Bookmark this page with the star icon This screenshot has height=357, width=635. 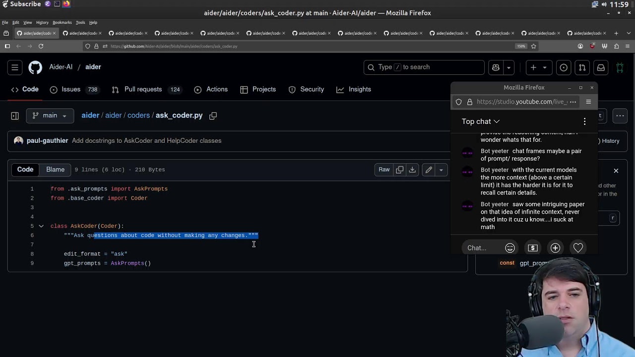click(x=534, y=46)
